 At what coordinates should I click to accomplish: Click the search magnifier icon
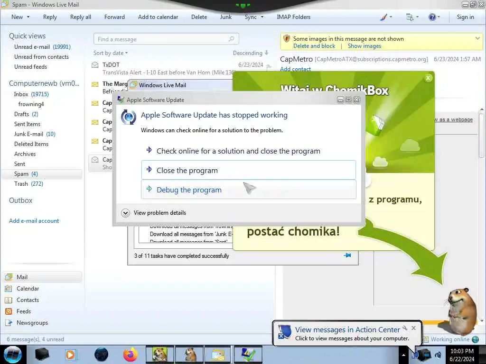click(231, 39)
